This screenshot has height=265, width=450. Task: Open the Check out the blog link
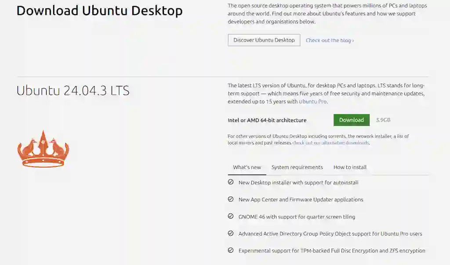pos(328,40)
